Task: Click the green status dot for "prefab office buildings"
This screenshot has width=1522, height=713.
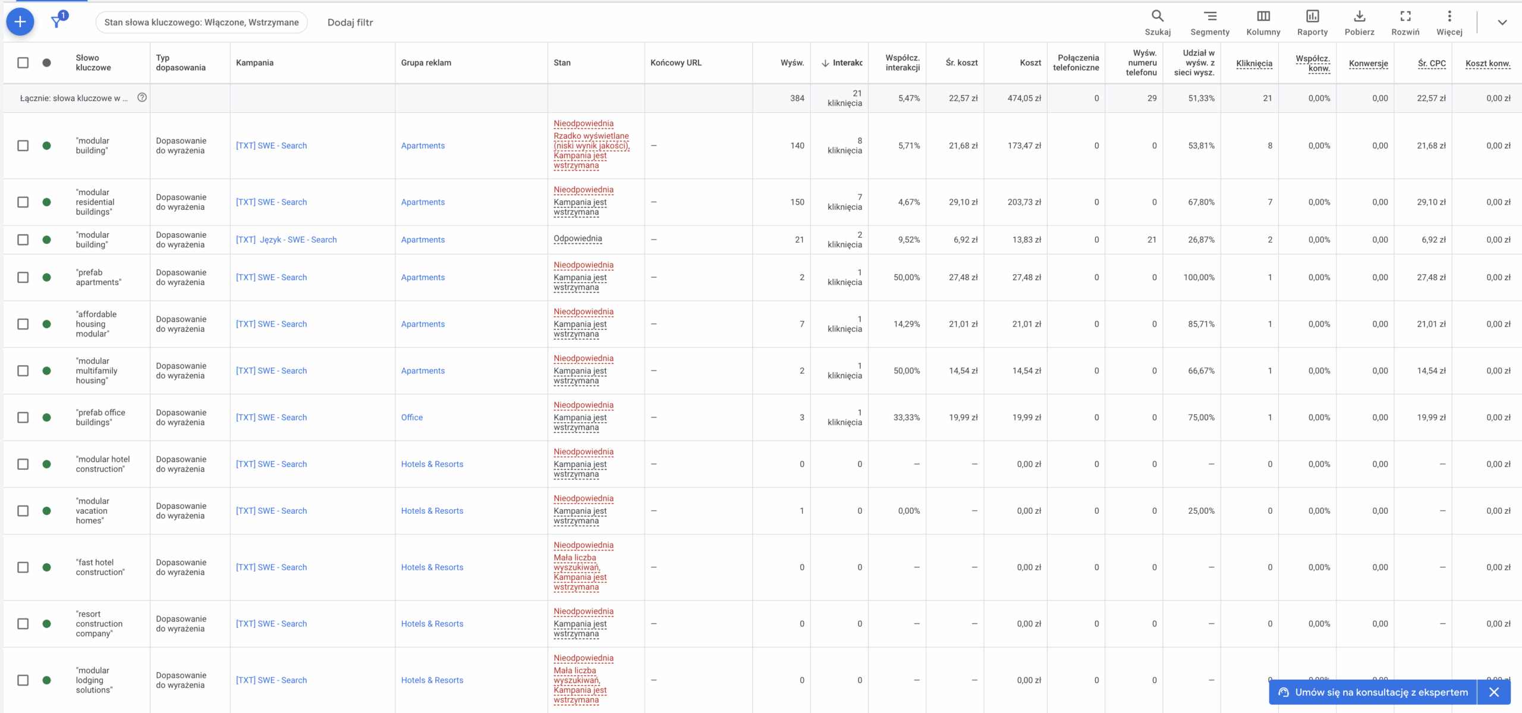Action: tap(47, 417)
